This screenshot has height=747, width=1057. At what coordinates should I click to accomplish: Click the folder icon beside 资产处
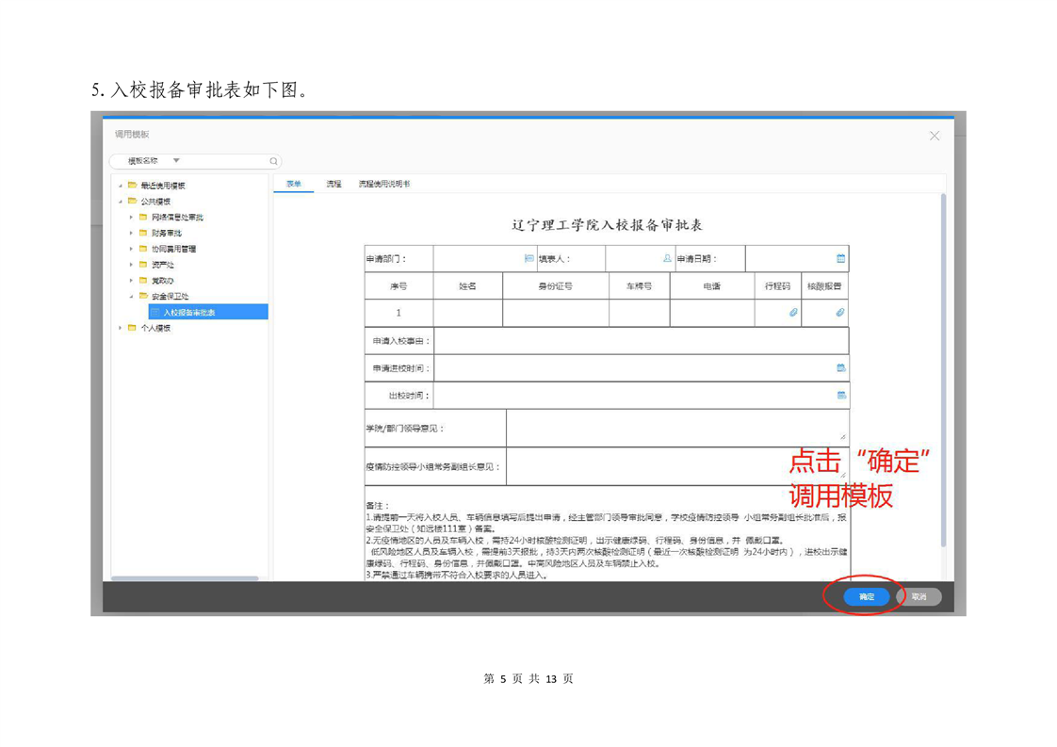143,265
